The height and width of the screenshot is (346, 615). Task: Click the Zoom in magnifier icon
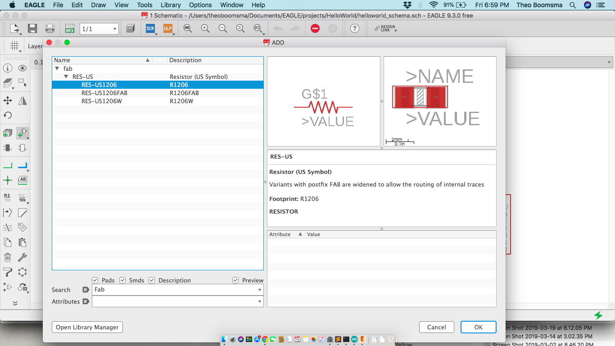(x=205, y=28)
